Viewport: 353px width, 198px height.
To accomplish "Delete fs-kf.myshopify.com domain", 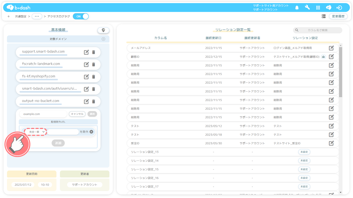I will [93, 77].
